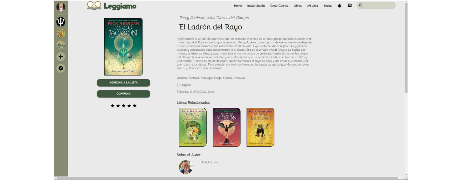Click the 'Libros Relacionados' heading
Viewport: 462px width, 180px height.
point(193,102)
